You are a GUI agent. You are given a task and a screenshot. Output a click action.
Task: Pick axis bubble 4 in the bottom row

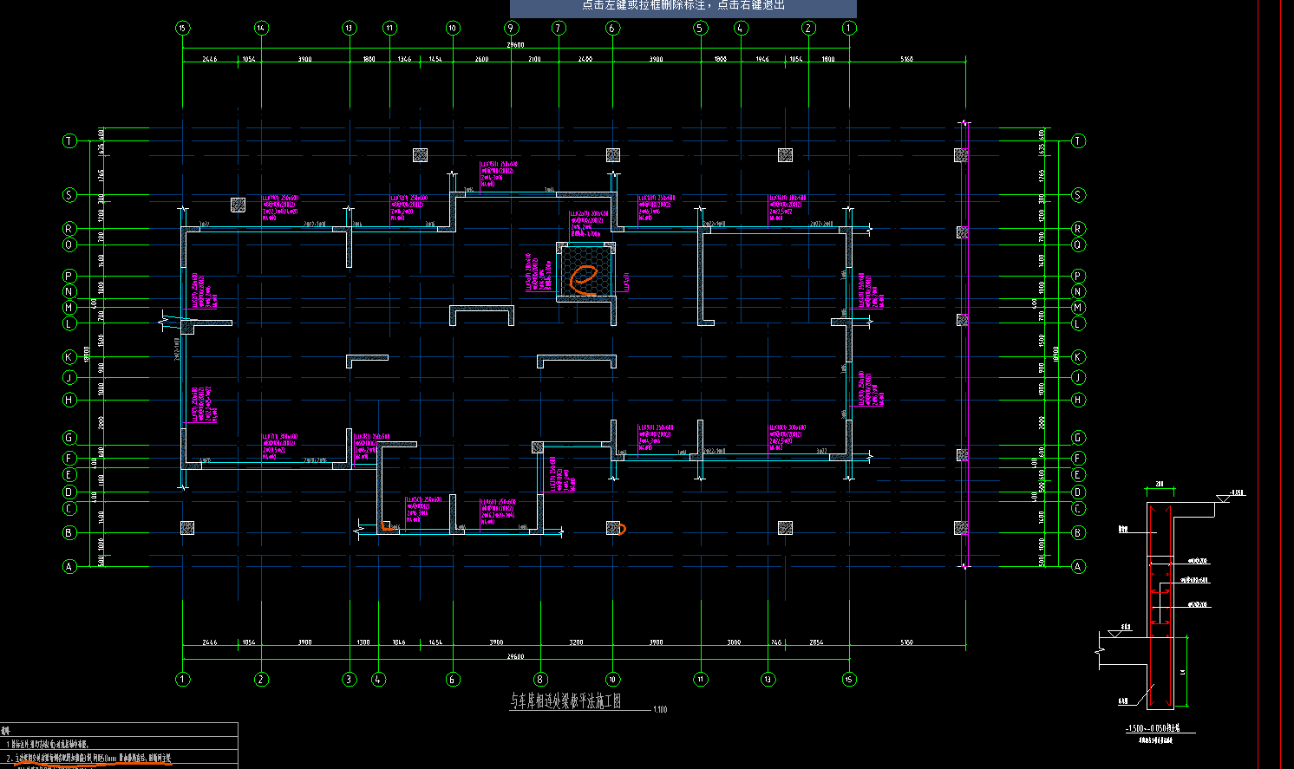(x=378, y=679)
